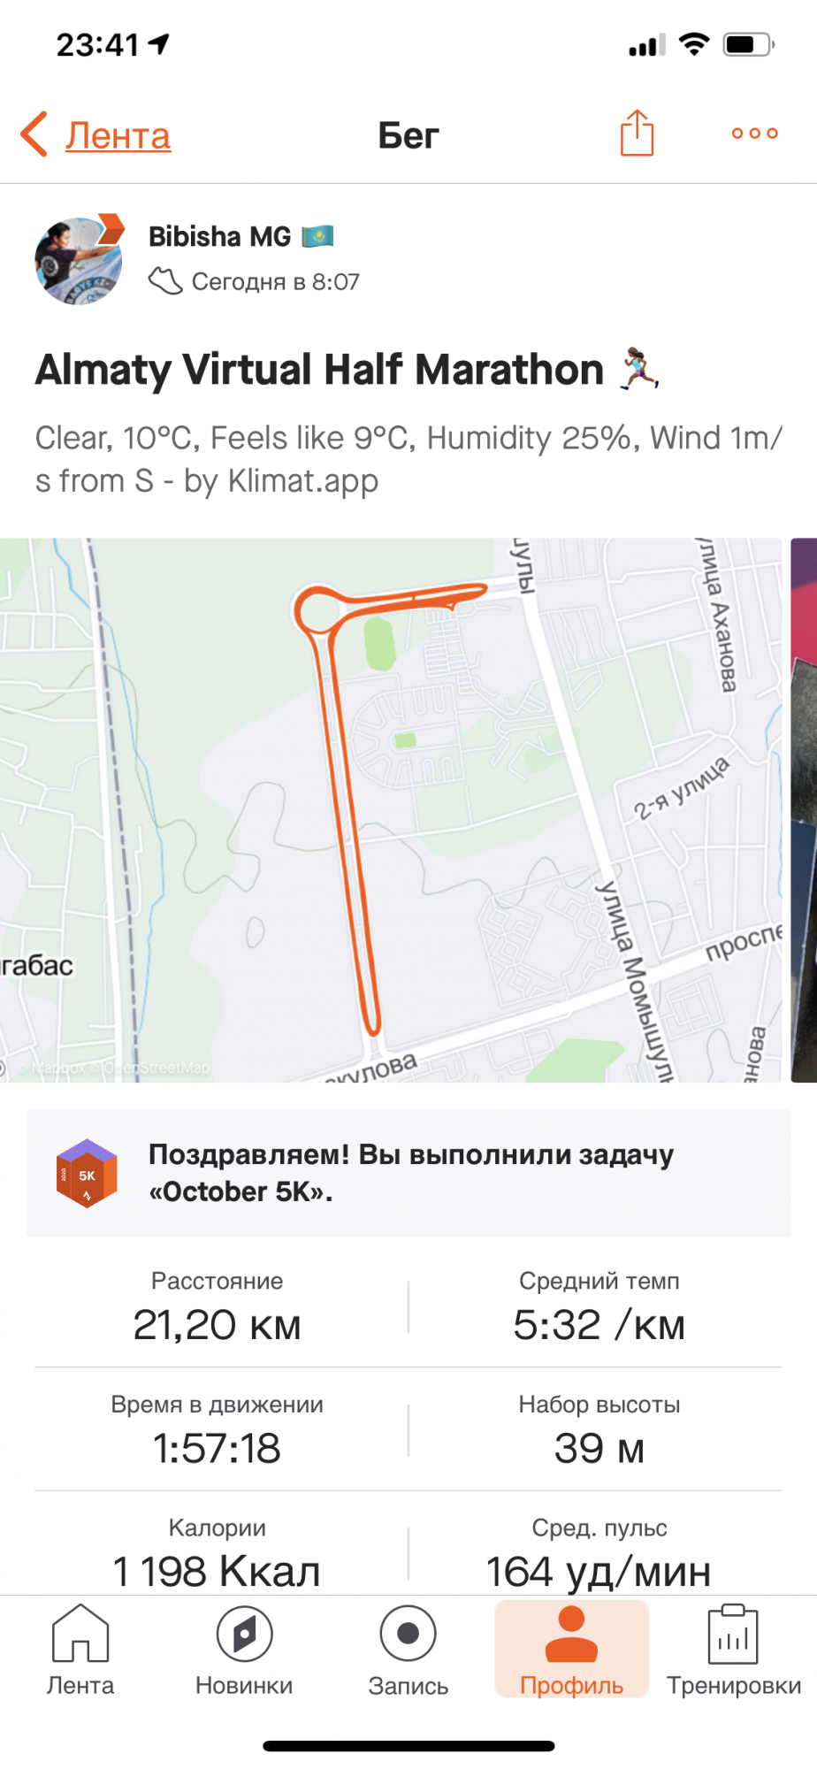
Task: Tap the share icon in header
Action: click(637, 134)
